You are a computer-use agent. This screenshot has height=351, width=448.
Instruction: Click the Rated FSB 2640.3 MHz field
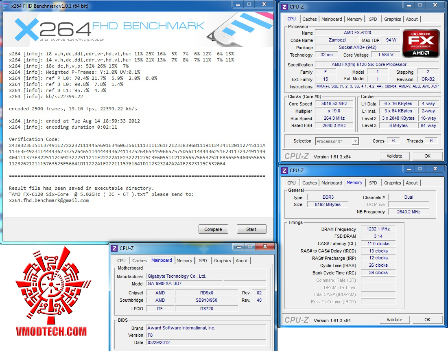pyautogui.click(x=334, y=125)
